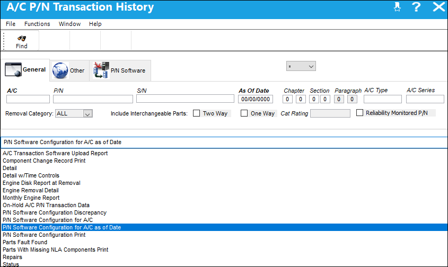Click the first Paragraph digit box
448x267 pixels.
[339, 99]
